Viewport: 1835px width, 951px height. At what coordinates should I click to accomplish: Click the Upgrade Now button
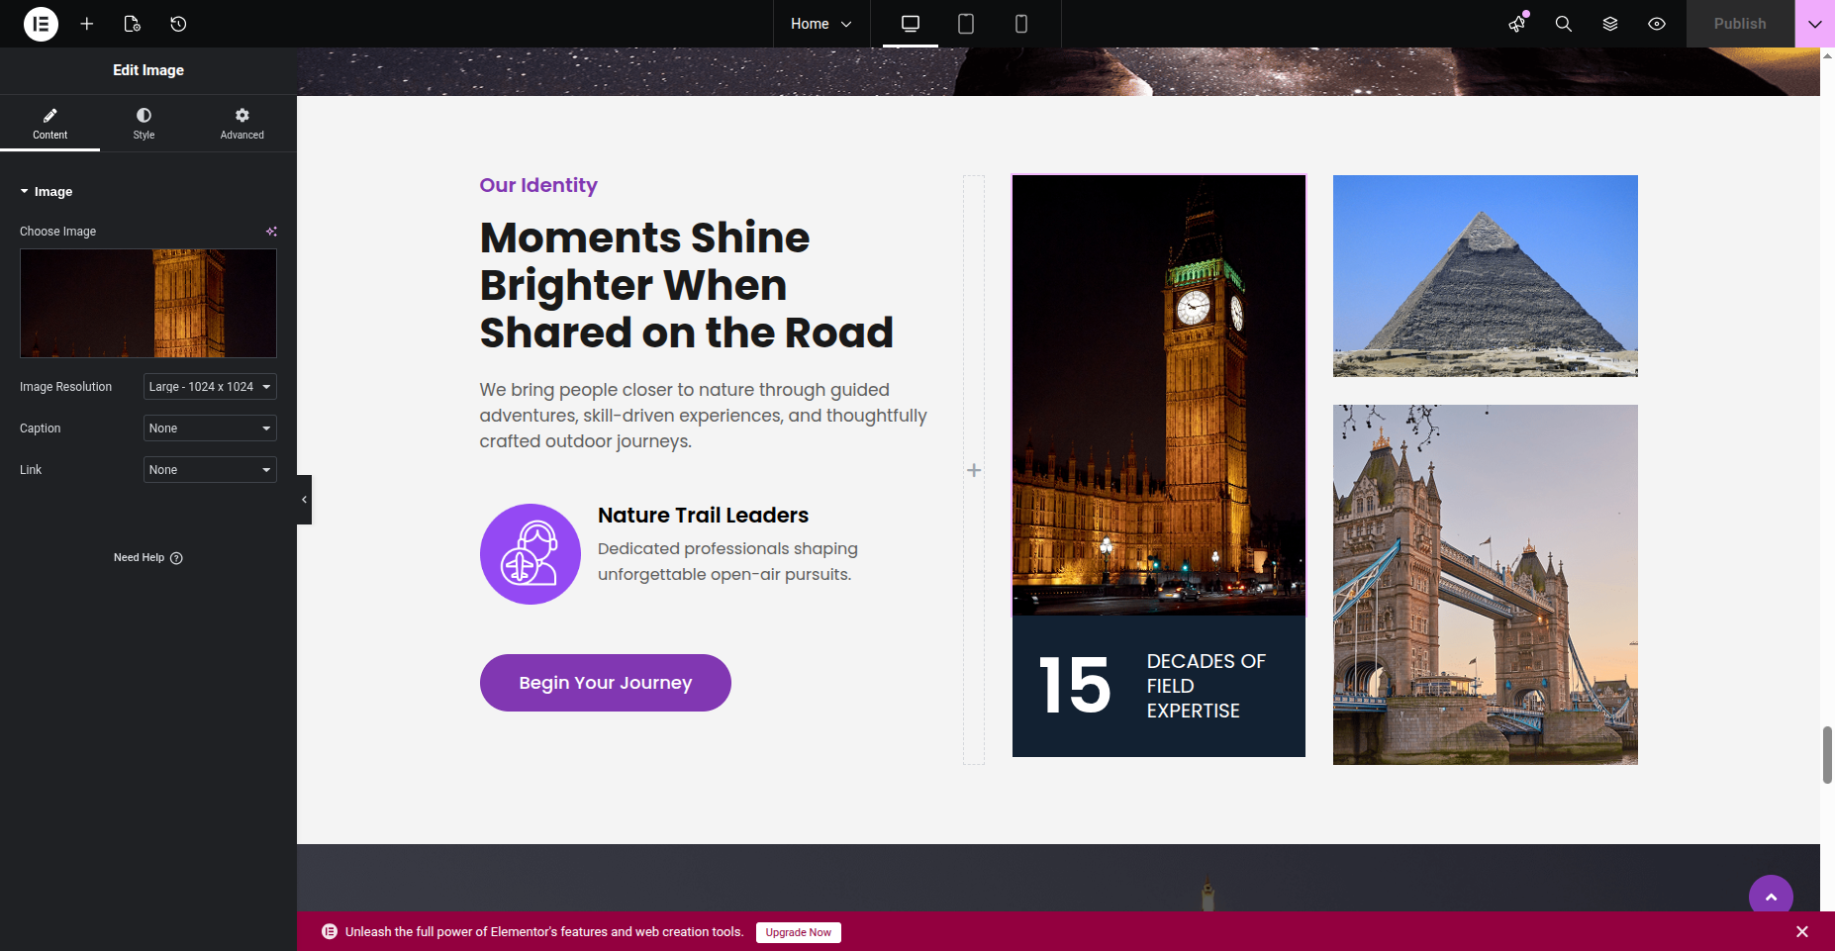798,932
